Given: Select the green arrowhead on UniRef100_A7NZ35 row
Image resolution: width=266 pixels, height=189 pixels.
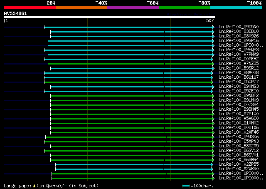Looking at the screenshot, I should tap(213, 64).
